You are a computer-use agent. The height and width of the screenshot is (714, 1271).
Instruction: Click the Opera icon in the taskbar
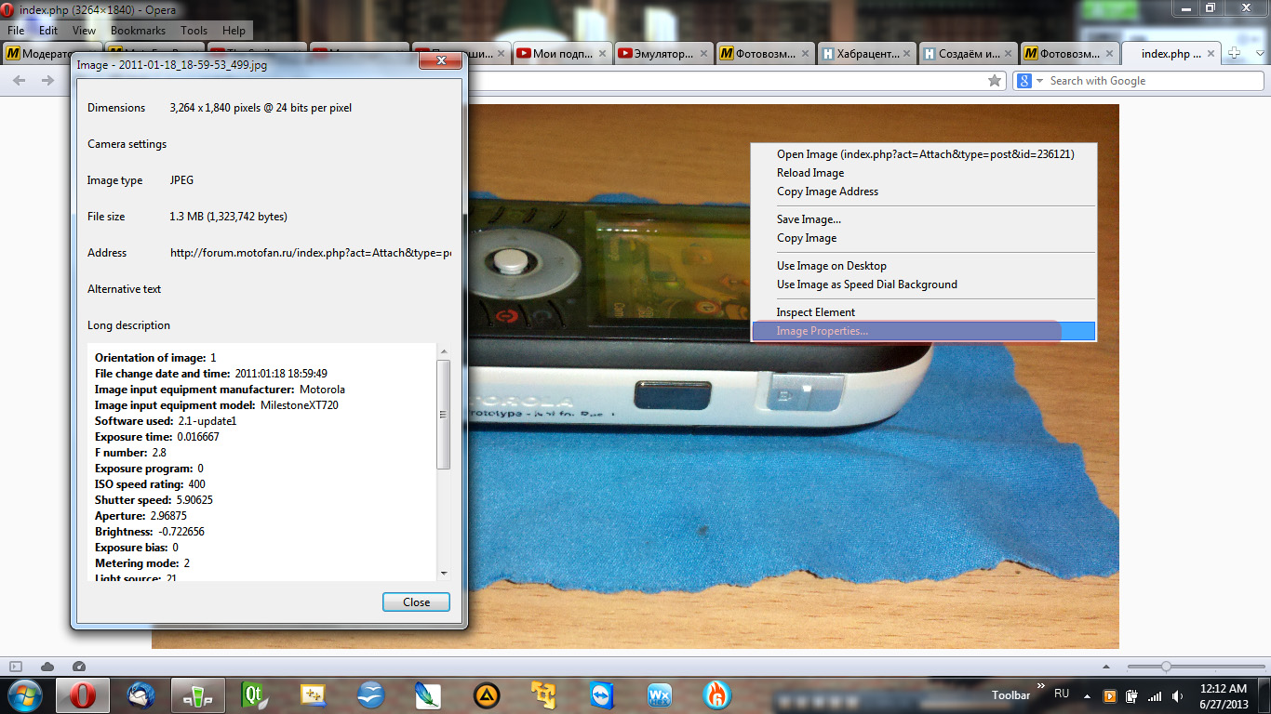83,695
